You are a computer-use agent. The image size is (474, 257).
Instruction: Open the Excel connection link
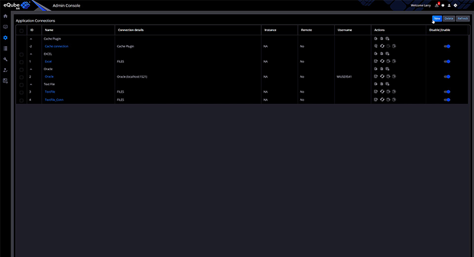(48, 62)
